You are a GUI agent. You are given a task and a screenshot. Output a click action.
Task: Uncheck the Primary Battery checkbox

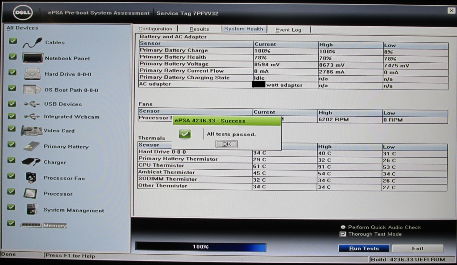(x=11, y=144)
